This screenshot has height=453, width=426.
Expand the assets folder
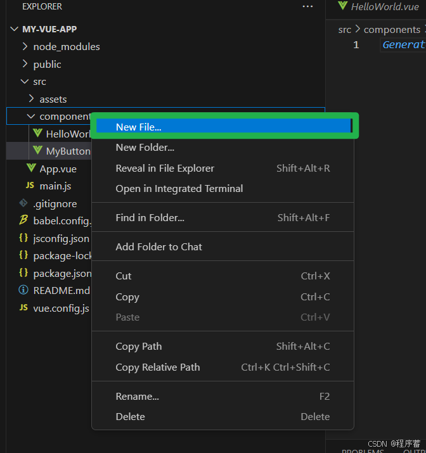32,99
